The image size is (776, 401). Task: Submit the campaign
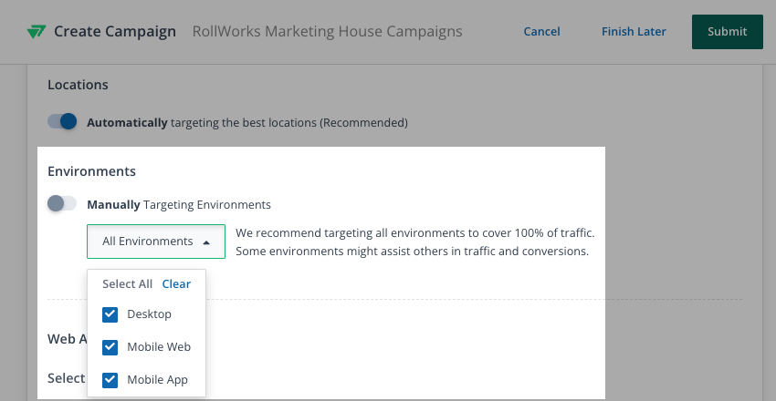[x=727, y=32]
